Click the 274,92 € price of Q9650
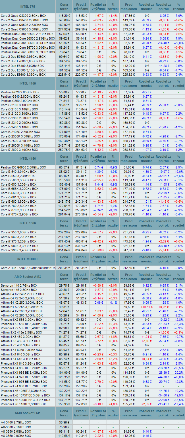185x438 pixels. (64, 29)
